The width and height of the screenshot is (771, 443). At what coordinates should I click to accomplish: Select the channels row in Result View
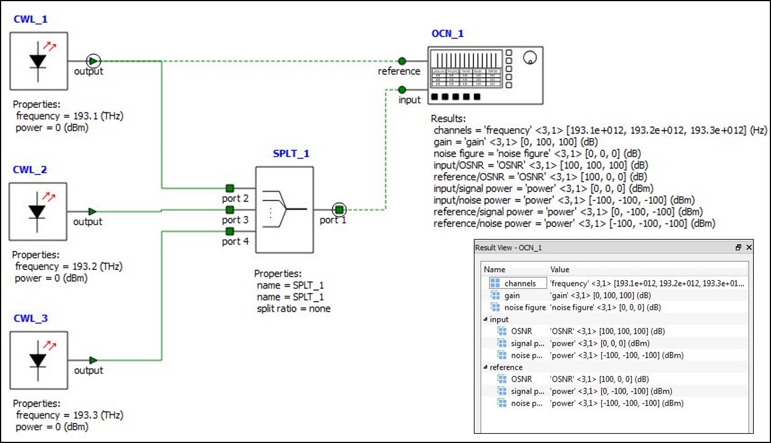click(520, 283)
